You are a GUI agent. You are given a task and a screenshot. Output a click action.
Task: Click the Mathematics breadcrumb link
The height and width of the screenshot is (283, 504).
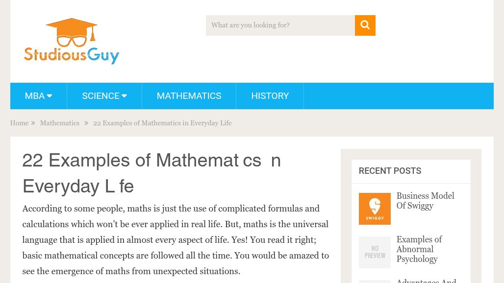60,123
